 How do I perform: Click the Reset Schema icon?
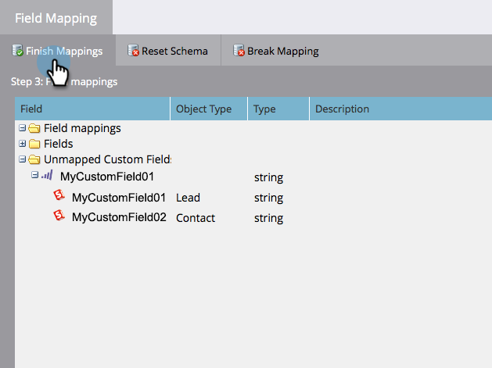pyautogui.click(x=133, y=51)
